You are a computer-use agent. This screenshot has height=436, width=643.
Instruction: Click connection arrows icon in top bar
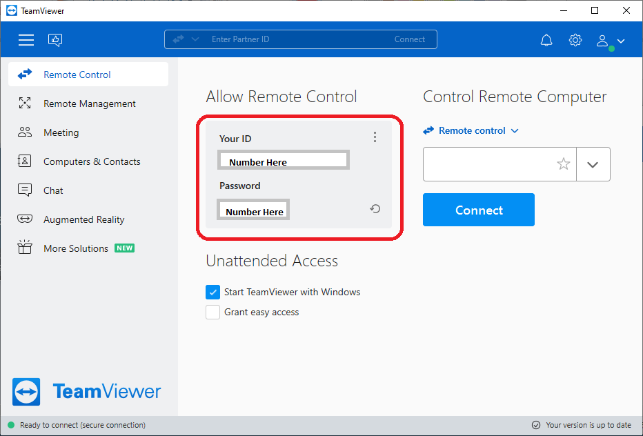179,39
